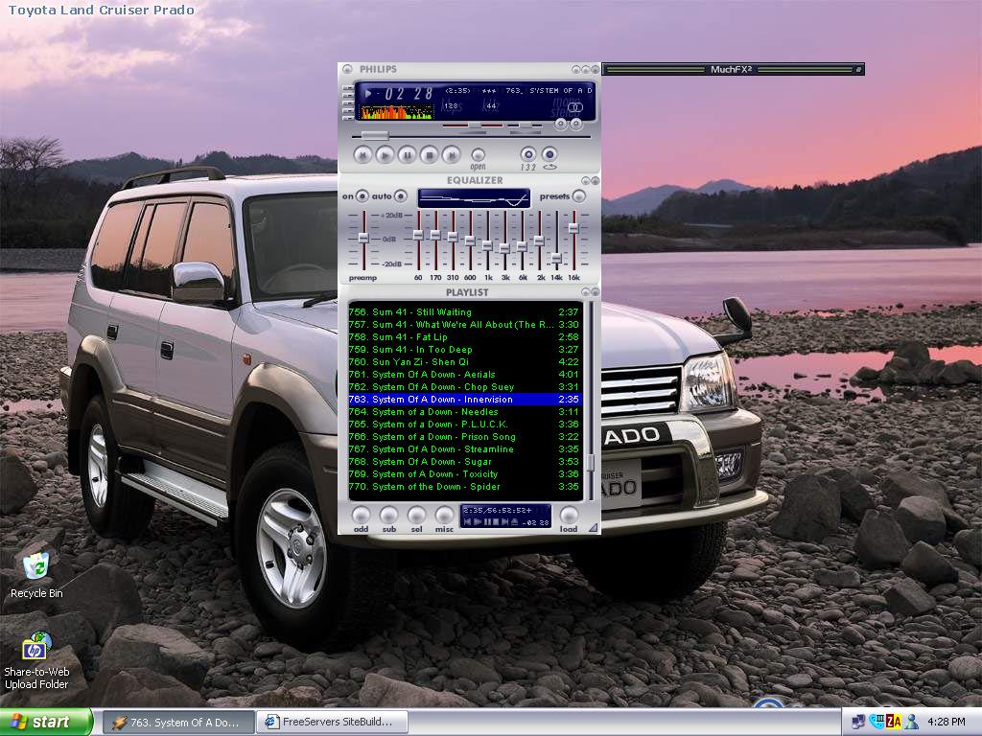
Task: Click the ZoneAlarm ZA tray icon
Action: tap(893, 723)
